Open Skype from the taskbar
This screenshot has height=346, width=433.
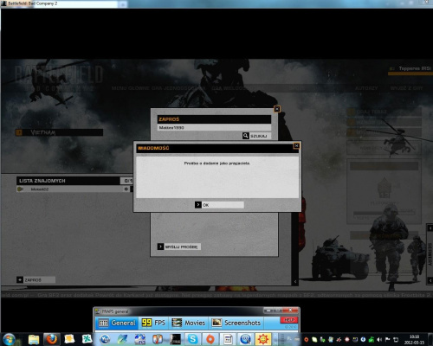(192, 339)
